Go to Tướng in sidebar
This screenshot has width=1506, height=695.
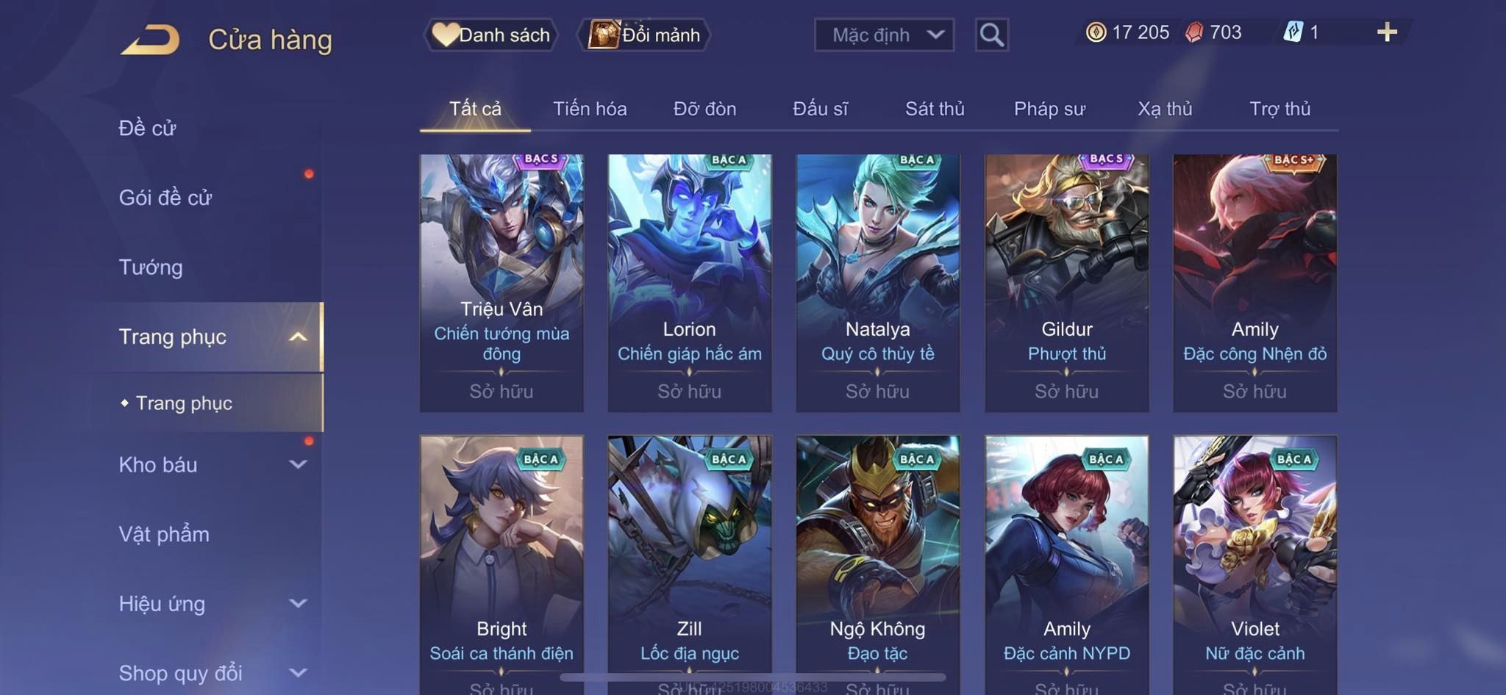[151, 267]
